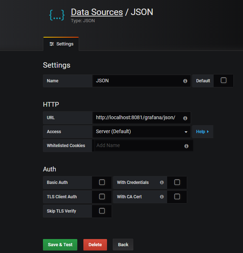Click the Whitelisted Cookies info icon

coord(186,146)
